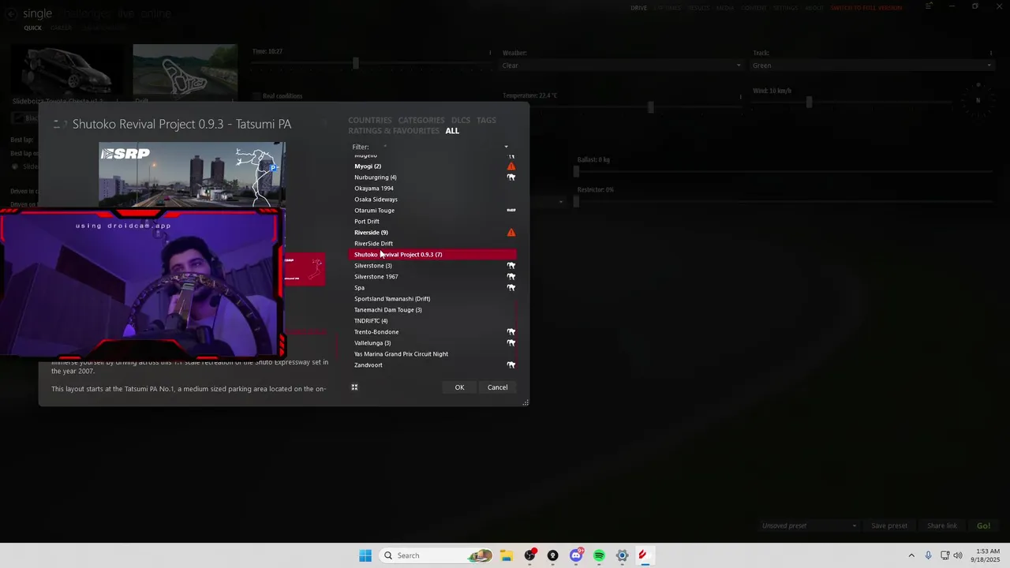The image size is (1010, 568).
Task: Select Yas Marina Grand Prix Circuit Night row
Action: pos(432,354)
